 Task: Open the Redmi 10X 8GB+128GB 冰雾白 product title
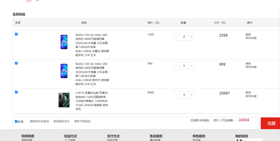click(x=92, y=45)
